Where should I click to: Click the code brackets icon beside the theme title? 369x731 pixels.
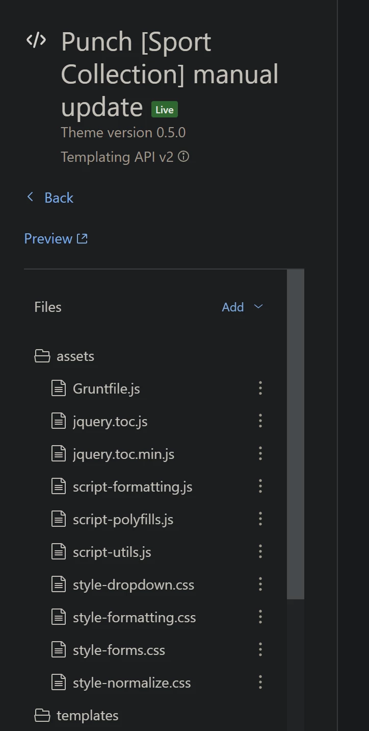pos(36,40)
